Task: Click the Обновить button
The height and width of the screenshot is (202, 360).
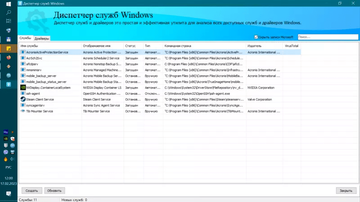Action: (x=54, y=190)
